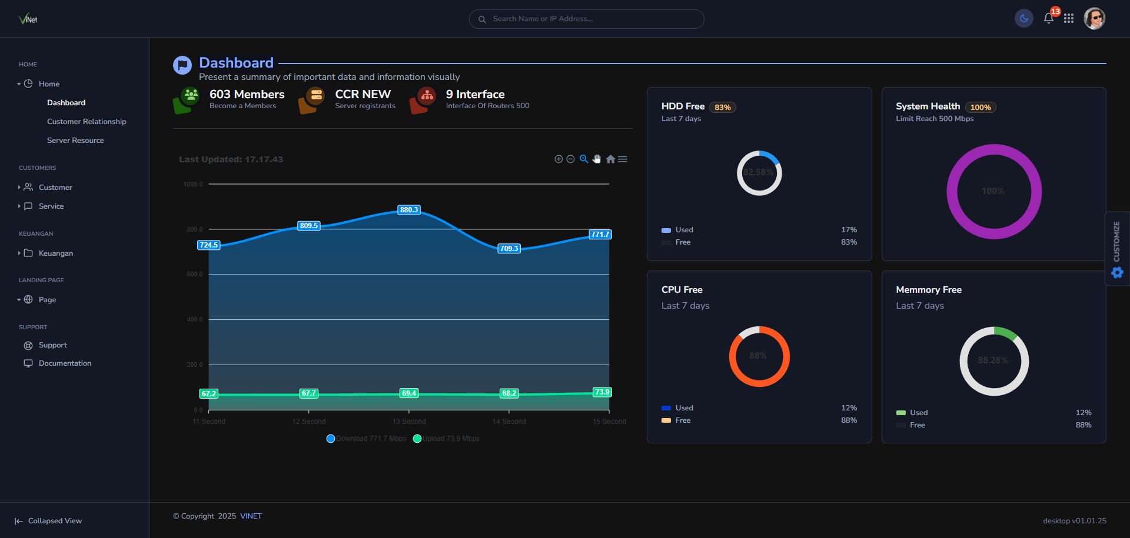1130x538 pixels.
Task: Click the chart zoom out minus icon
Action: tap(570, 159)
